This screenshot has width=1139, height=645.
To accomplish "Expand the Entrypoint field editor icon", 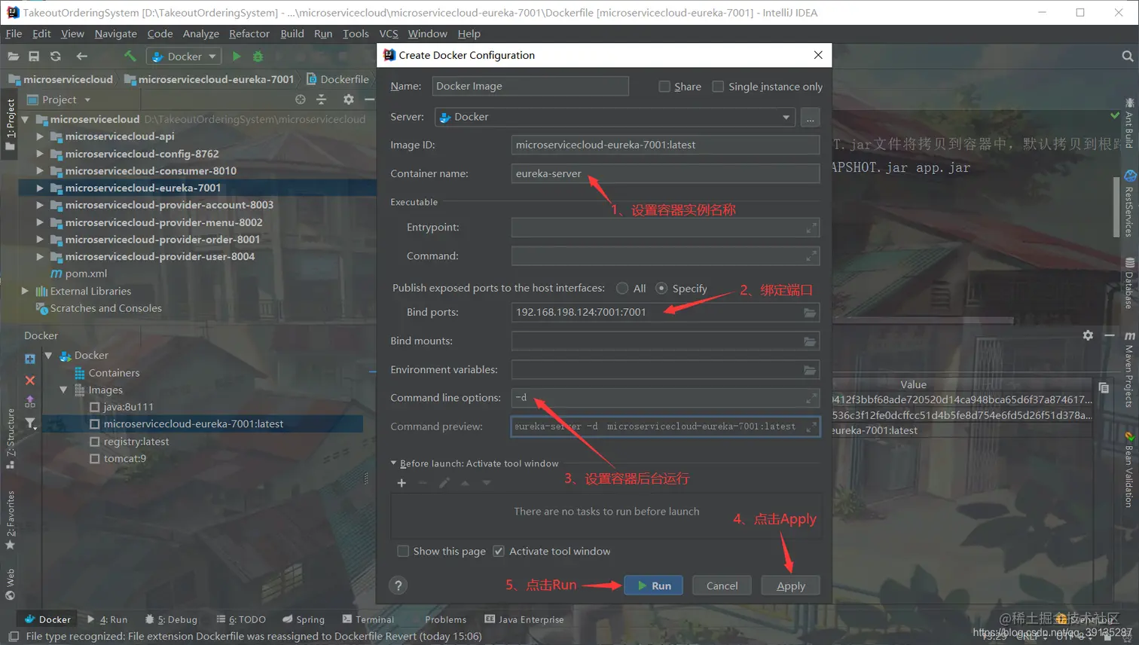I will (811, 228).
